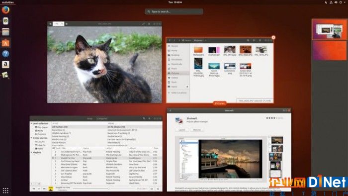Open the Amazon dock icon

pos(5,64)
